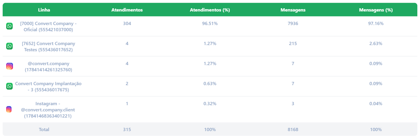This screenshot has width=420, height=137.
Task: Click WhatsApp icon beside 7652 Convert Company Testes
Action: pyautogui.click(x=9, y=46)
